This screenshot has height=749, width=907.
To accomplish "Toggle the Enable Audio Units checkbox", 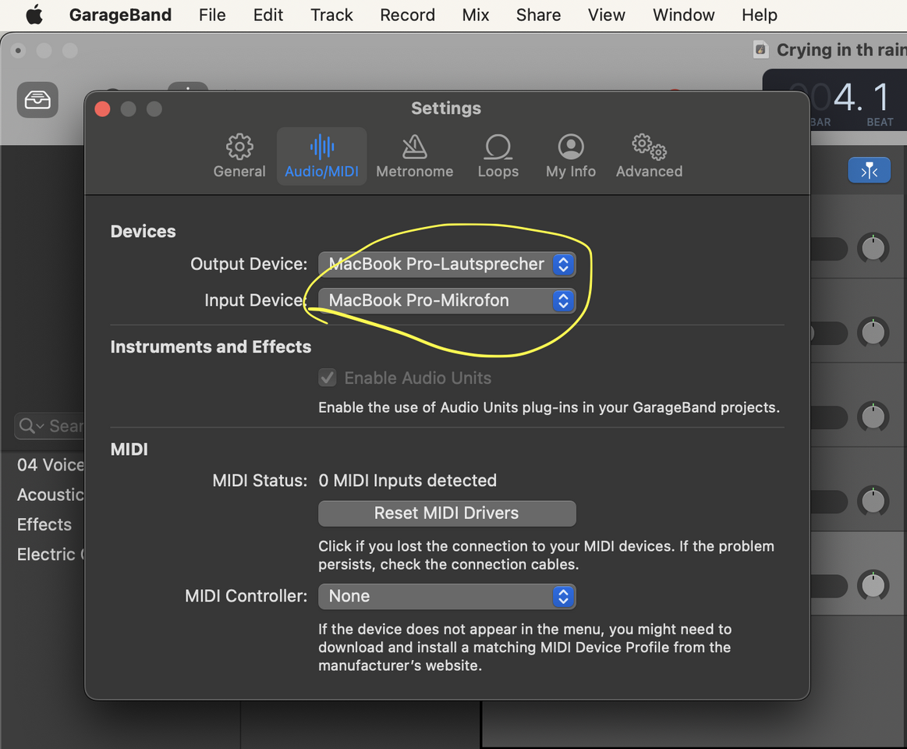I will coord(328,378).
